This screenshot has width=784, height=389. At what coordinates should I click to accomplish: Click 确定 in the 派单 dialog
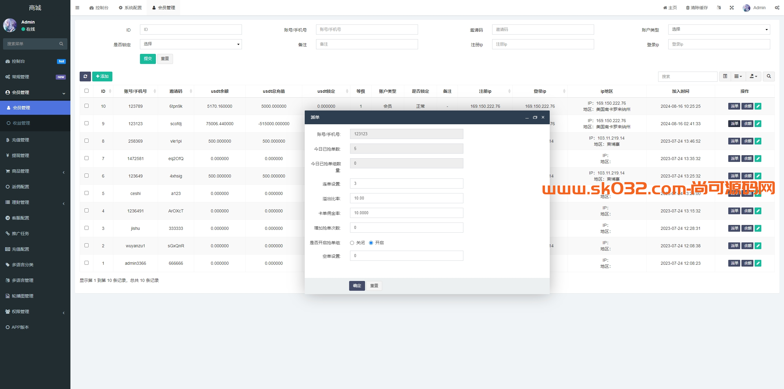tap(357, 286)
